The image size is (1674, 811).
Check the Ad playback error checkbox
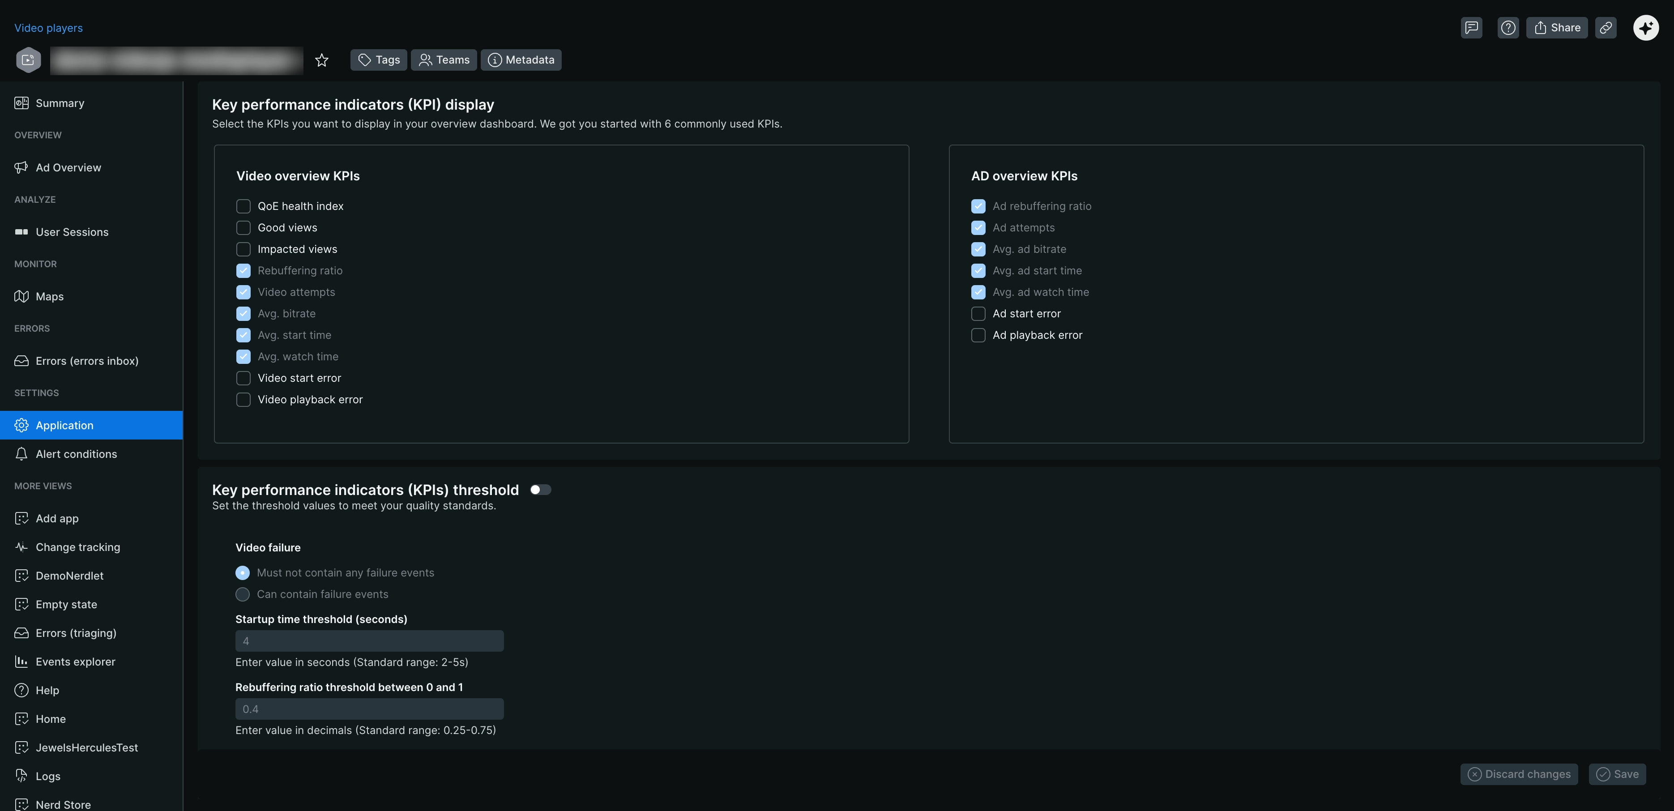pyautogui.click(x=978, y=335)
